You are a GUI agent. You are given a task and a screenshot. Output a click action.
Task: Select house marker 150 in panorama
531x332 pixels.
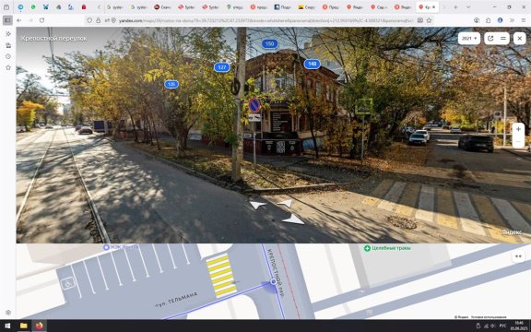pos(269,43)
